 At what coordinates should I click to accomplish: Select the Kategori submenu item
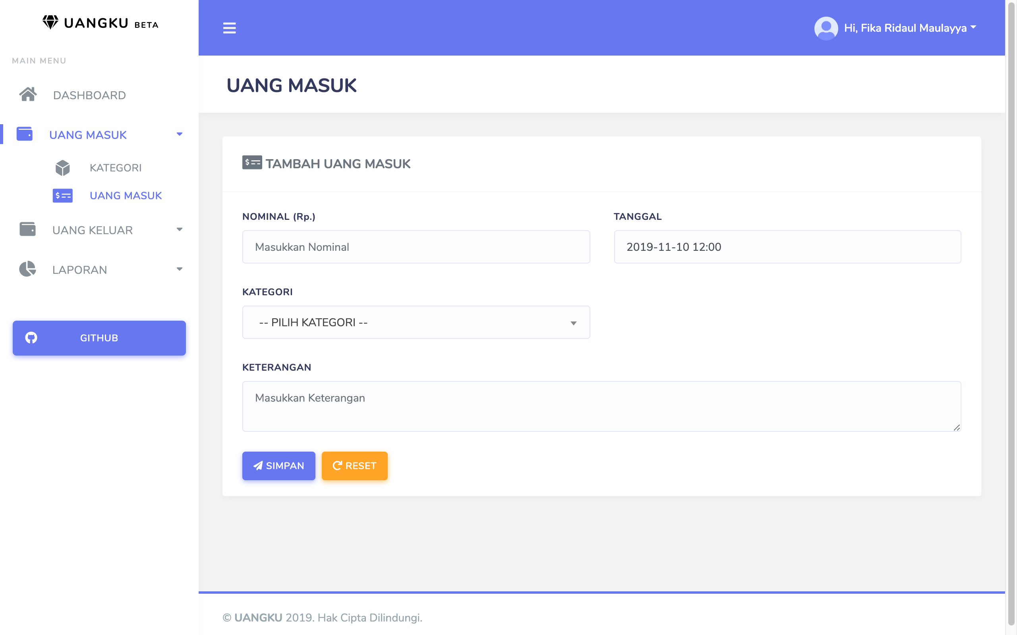coord(115,167)
